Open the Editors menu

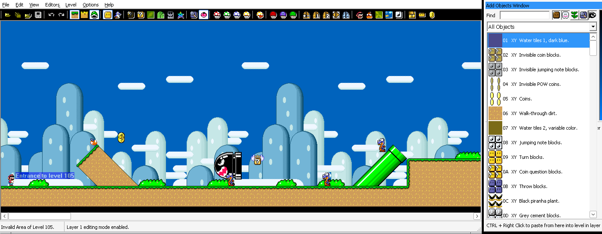52,5
